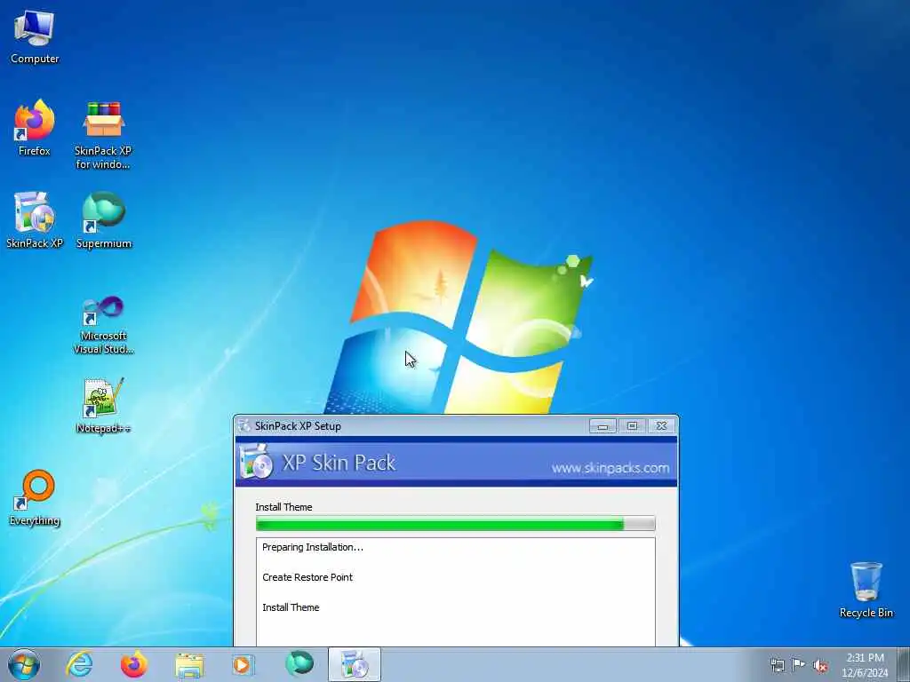Click the SkinPack XP Setup window title text
910x682 pixels.
tap(298, 426)
